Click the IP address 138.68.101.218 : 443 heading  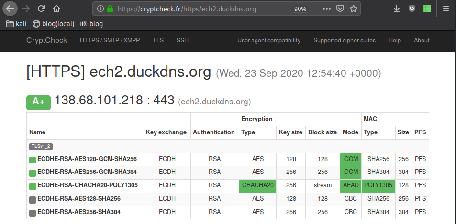[x=114, y=100]
